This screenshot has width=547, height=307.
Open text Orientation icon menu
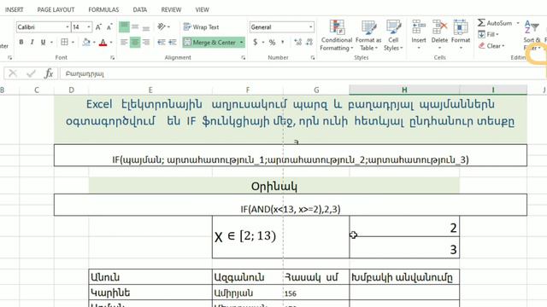pos(162,26)
